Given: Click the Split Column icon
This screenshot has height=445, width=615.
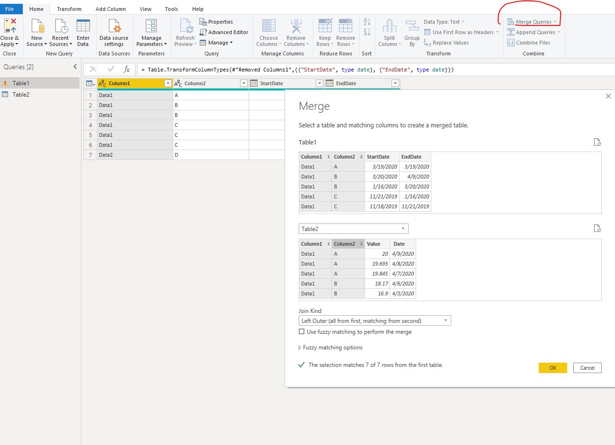Looking at the screenshot, I should pyautogui.click(x=390, y=26).
